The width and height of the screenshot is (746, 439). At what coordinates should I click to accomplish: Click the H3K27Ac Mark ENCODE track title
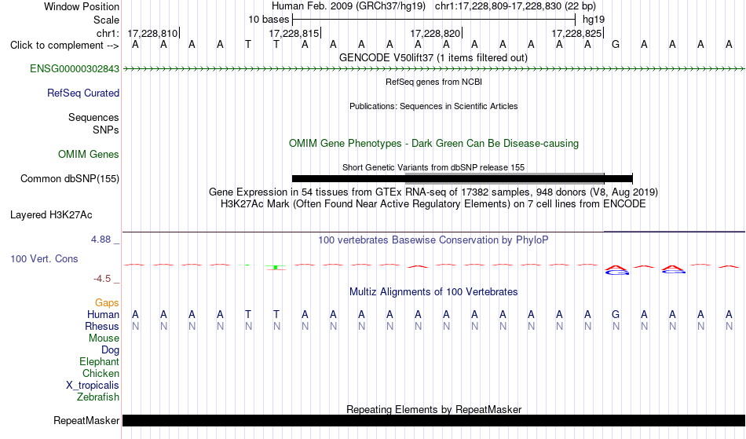point(433,204)
